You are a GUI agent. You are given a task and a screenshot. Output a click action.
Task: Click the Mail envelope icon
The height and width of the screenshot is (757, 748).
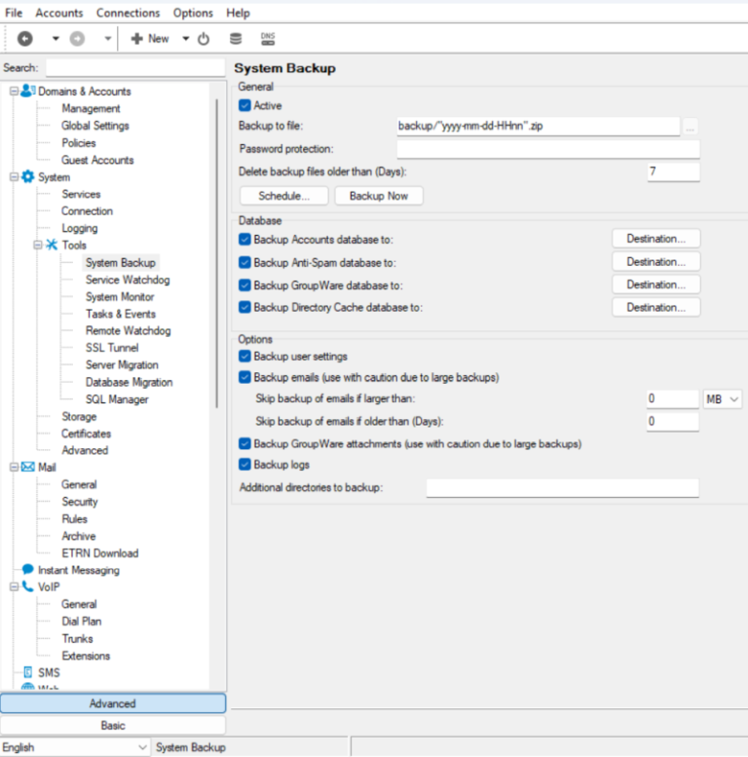point(27,468)
